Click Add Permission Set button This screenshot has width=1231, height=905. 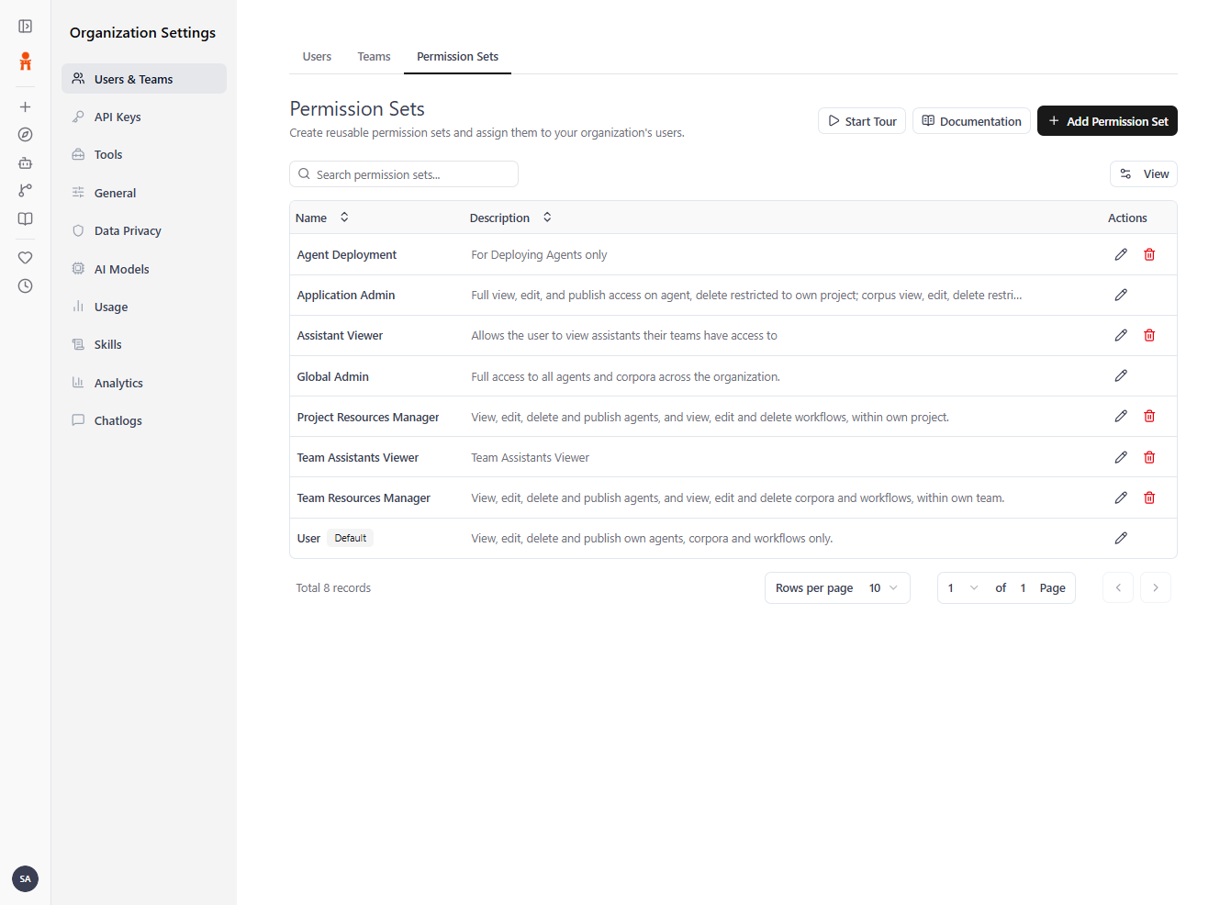coord(1107,121)
